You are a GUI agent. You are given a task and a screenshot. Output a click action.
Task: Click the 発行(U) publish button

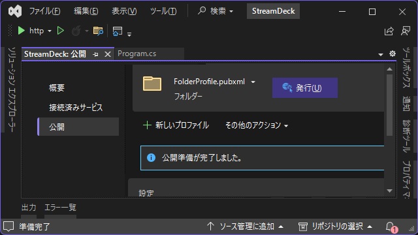click(x=305, y=87)
